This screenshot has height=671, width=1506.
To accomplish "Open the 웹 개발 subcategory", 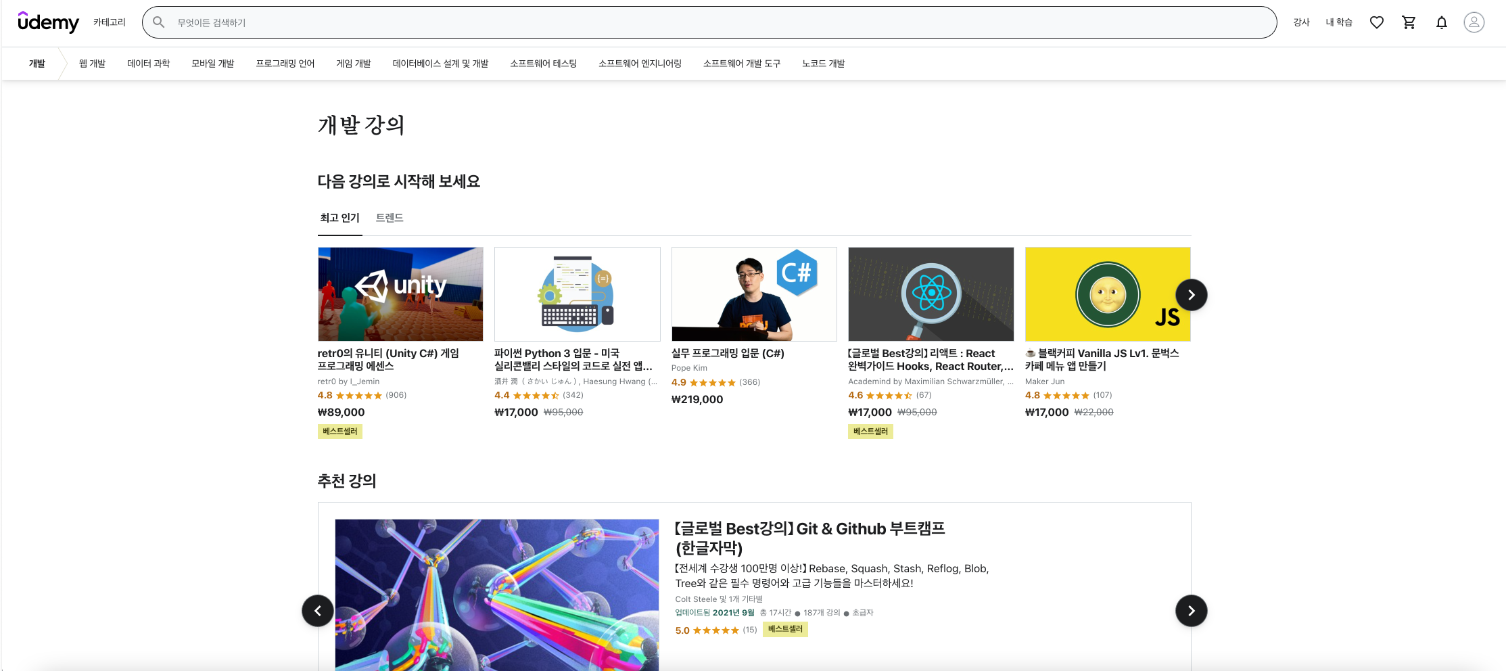I will [92, 64].
